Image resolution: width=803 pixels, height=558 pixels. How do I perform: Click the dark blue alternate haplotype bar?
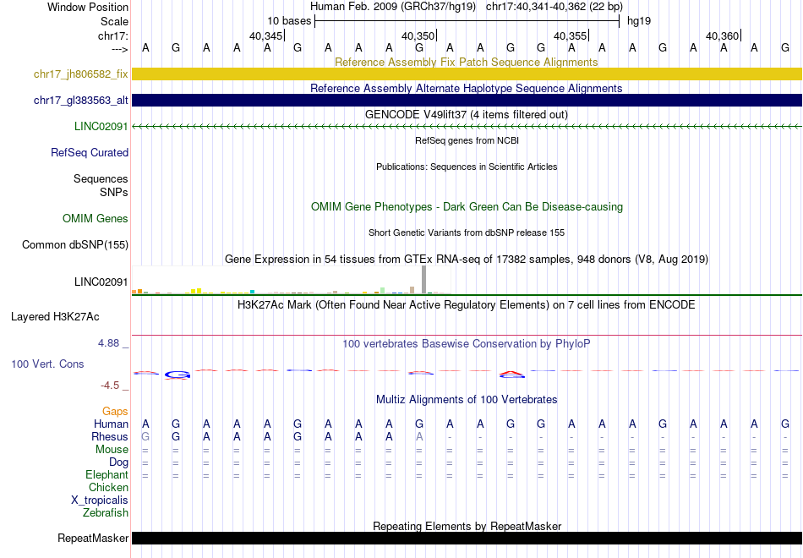(467, 100)
